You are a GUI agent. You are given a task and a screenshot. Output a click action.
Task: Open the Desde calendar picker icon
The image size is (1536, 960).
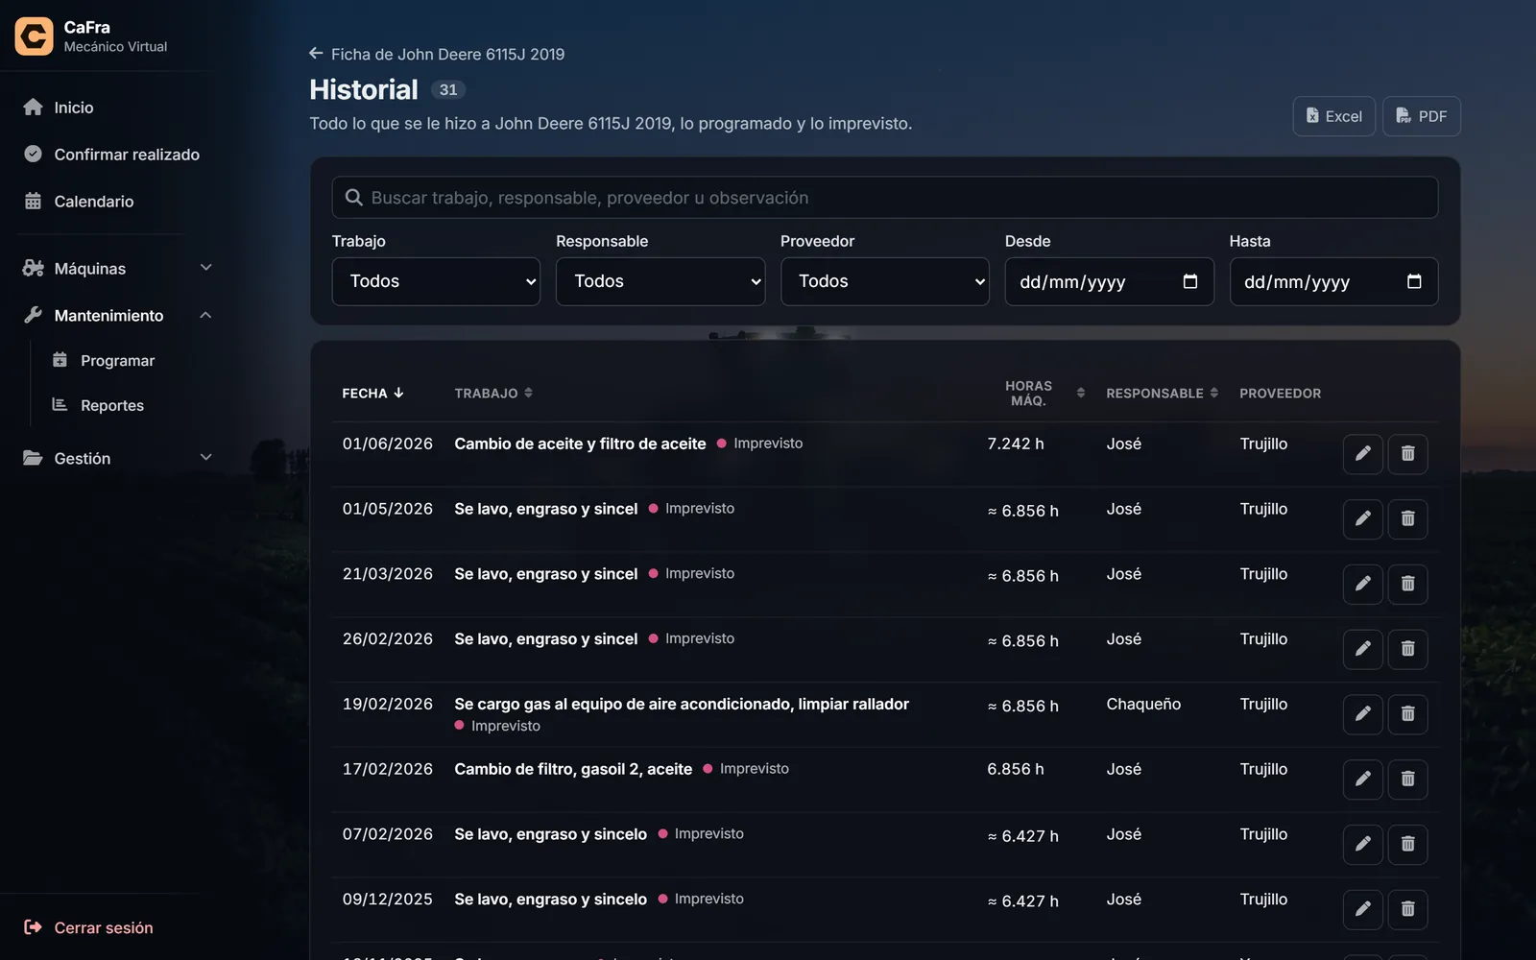coord(1190,281)
